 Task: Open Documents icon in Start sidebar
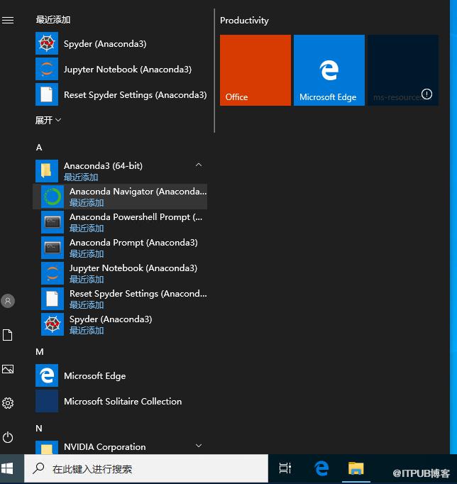(x=8, y=335)
